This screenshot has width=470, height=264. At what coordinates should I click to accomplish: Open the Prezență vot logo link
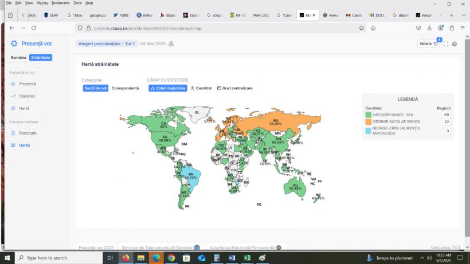tap(31, 44)
